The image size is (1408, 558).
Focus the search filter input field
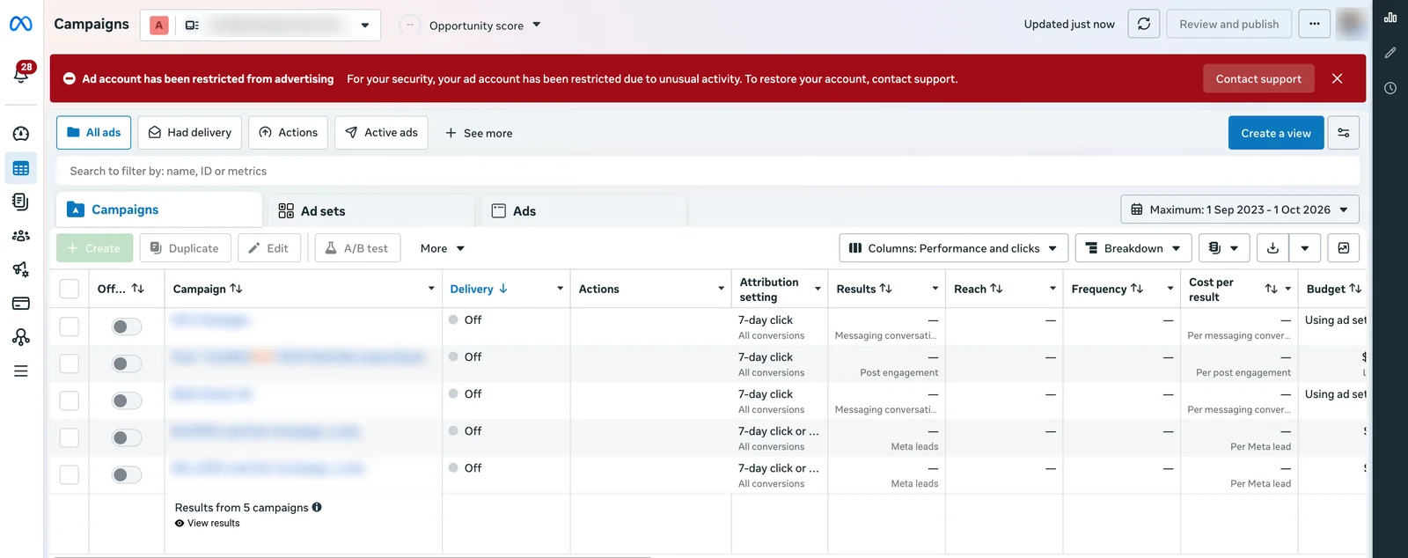[708, 171]
